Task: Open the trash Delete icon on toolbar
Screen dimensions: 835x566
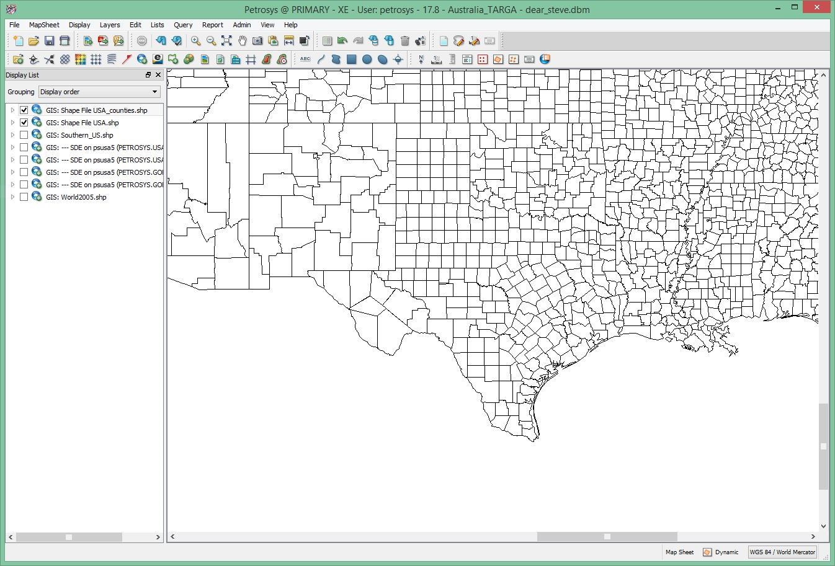Action: pos(404,40)
